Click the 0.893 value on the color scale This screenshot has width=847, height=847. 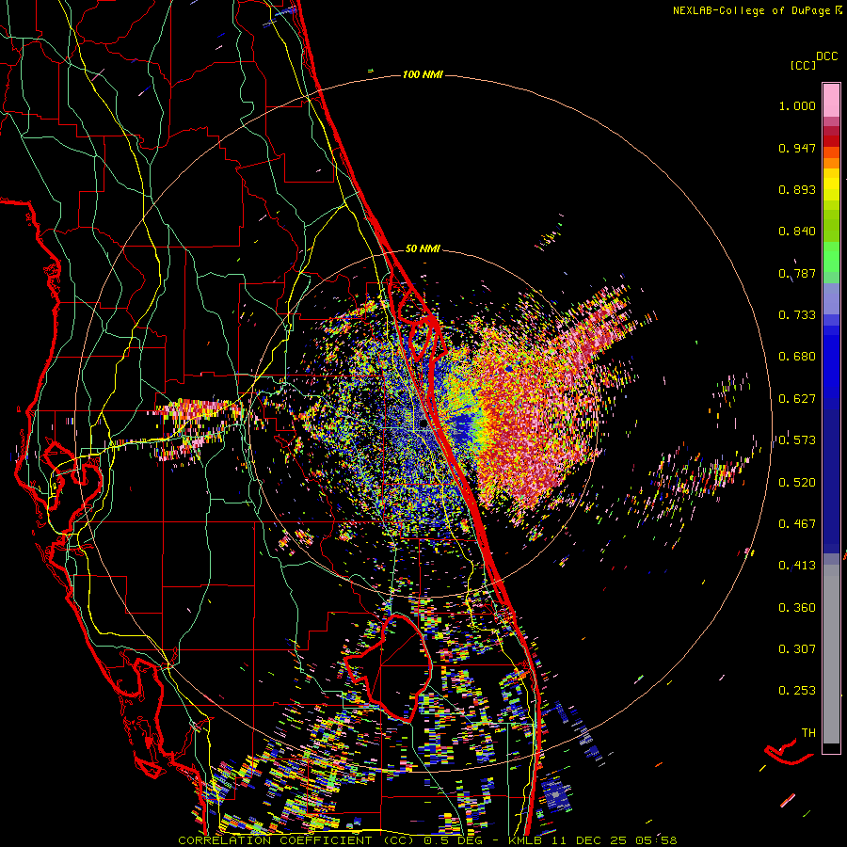coord(797,189)
